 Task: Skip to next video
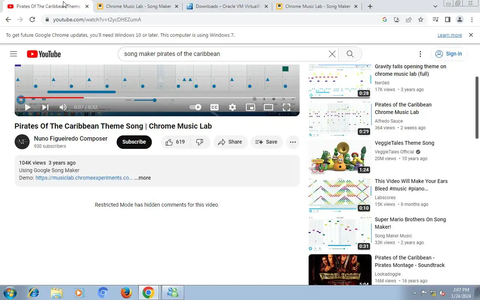pyautogui.click(x=45, y=107)
